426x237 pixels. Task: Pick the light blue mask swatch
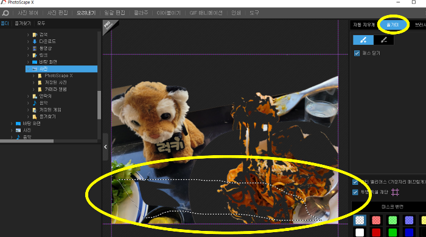(409, 220)
